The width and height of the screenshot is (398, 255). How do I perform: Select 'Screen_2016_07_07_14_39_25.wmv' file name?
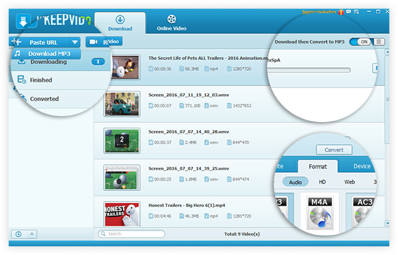(188, 168)
